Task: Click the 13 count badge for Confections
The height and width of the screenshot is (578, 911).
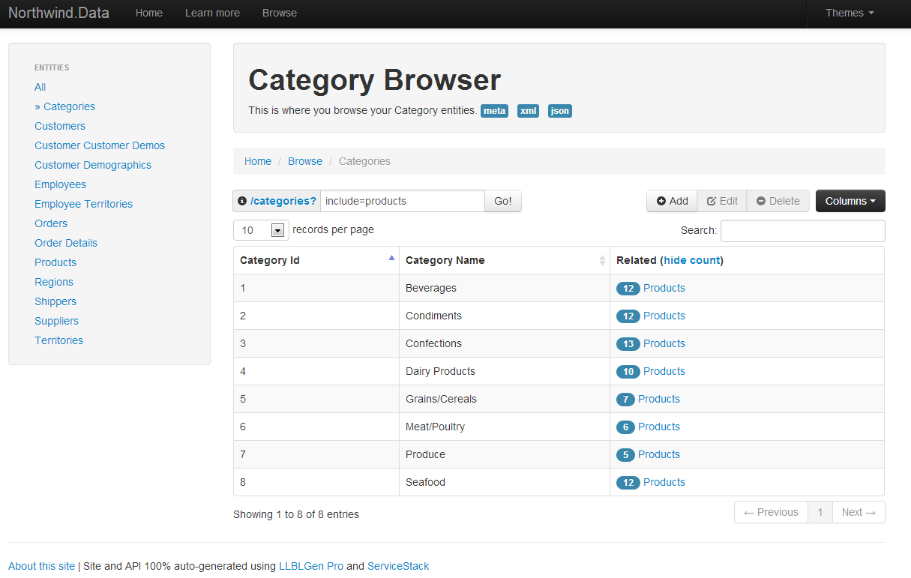Action: click(628, 344)
